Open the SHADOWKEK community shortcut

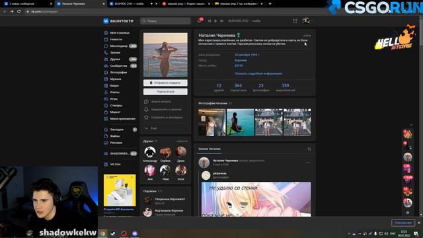tap(120, 153)
